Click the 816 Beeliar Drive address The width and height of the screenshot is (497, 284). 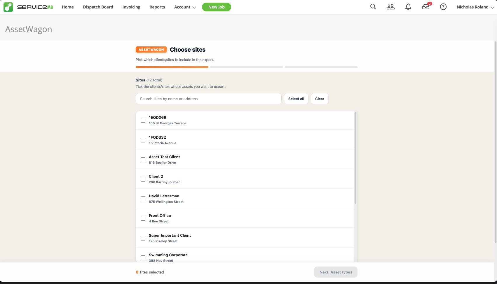[x=162, y=163]
